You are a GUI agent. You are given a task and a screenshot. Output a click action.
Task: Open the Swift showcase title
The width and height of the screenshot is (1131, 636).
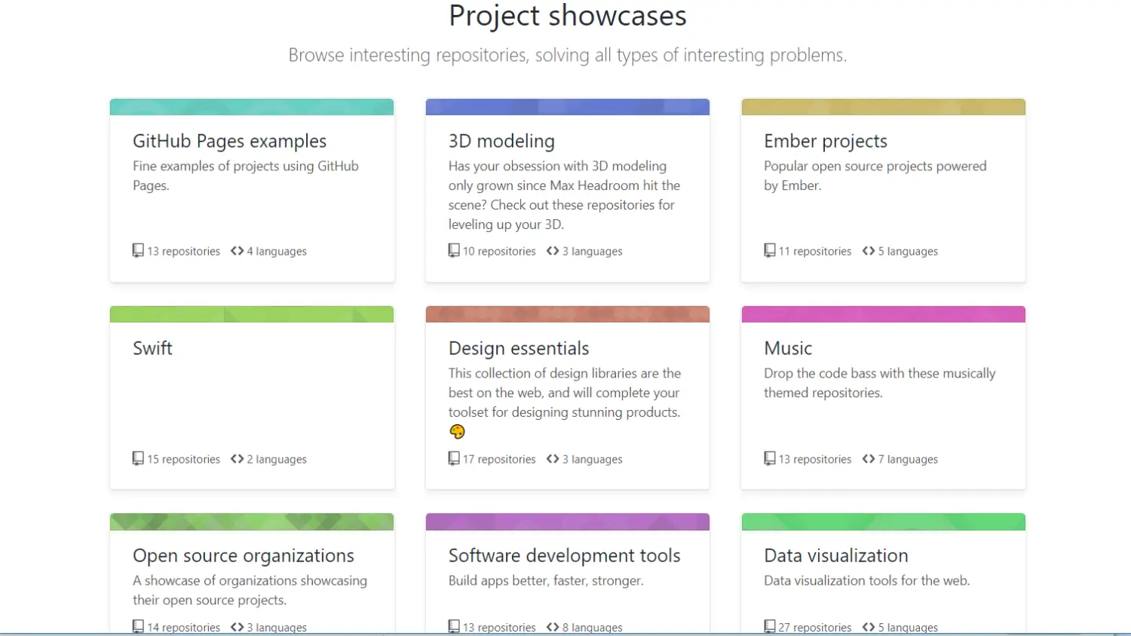pyautogui.click(x=152, y=348)
